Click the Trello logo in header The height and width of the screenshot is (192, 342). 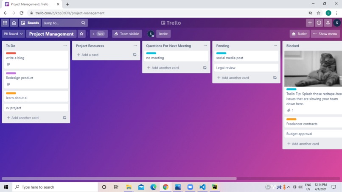(171, 22)
